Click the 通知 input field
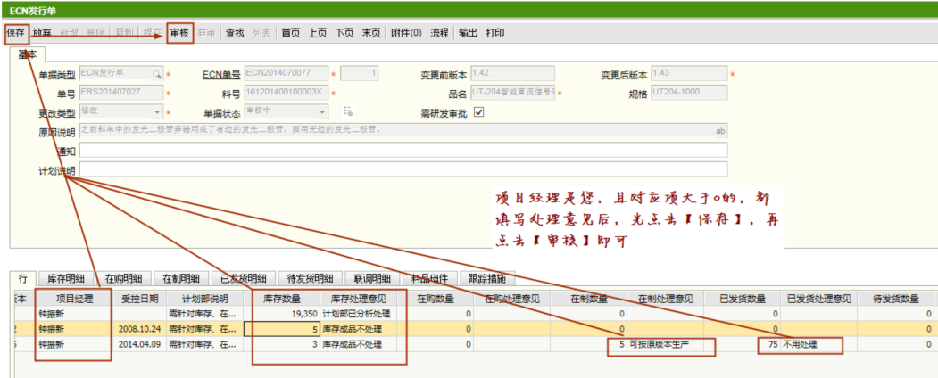The image size is (938, 378). (x=403, y=151)
